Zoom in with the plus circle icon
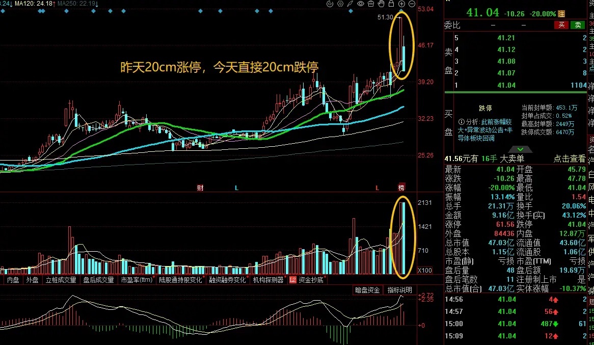Screen dimensions: 594x345 401,4
